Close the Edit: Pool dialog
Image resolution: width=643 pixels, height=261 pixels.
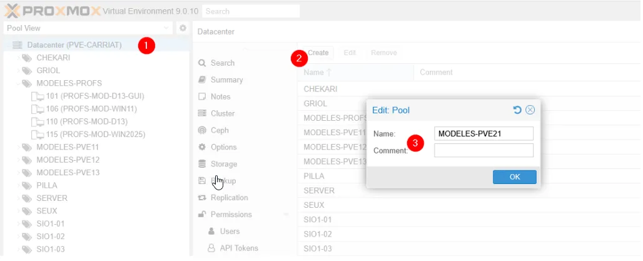530,110
